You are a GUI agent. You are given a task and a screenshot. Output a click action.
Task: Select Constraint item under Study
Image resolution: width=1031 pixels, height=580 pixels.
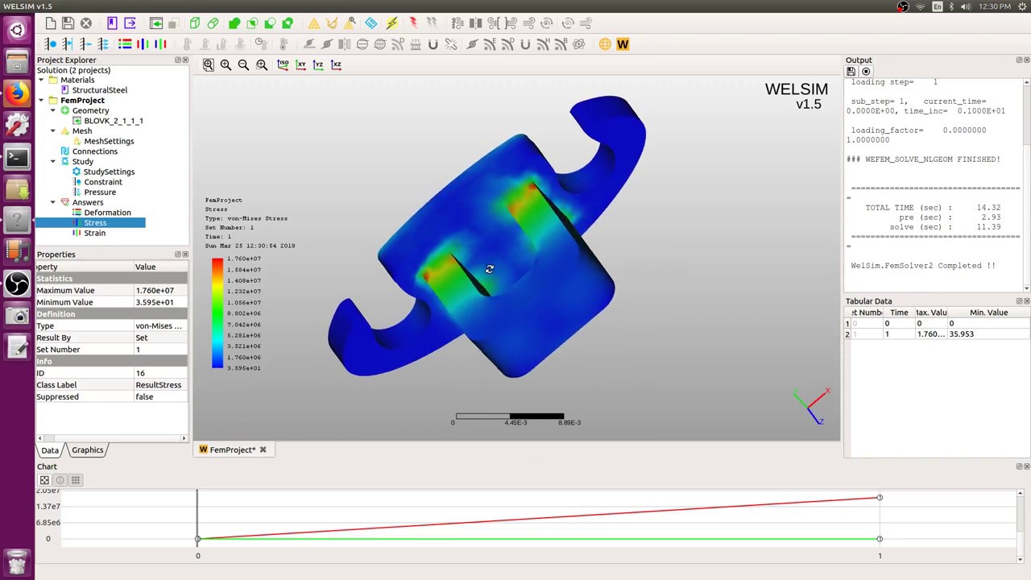103,182
